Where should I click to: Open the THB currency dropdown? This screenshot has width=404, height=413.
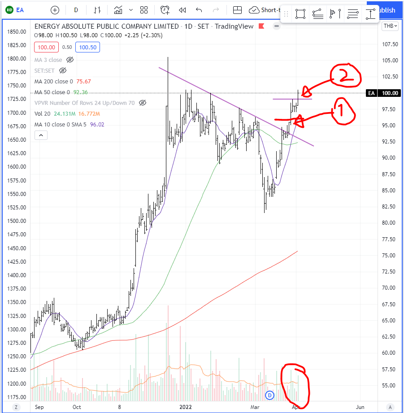(390, 26)
